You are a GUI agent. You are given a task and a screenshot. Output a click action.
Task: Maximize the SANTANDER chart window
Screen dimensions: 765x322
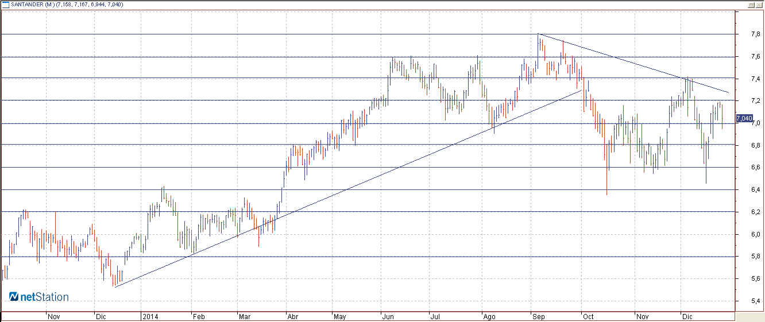coord(751,5)
